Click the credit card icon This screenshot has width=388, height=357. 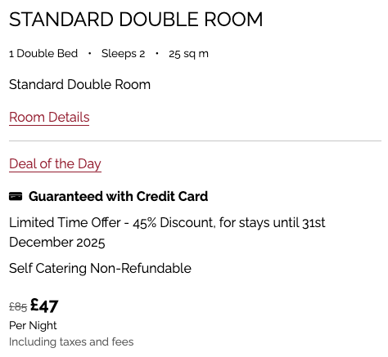pyautogui.click(x=16, y=196)
